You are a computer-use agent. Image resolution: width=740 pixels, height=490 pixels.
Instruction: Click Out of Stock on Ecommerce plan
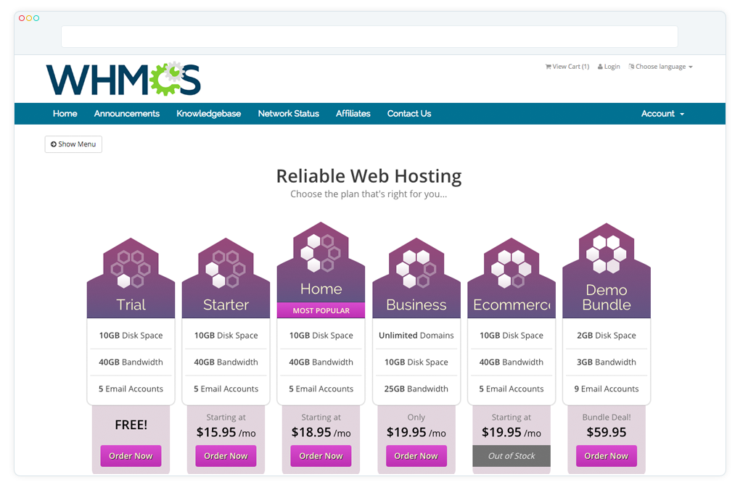pos(511,456)
